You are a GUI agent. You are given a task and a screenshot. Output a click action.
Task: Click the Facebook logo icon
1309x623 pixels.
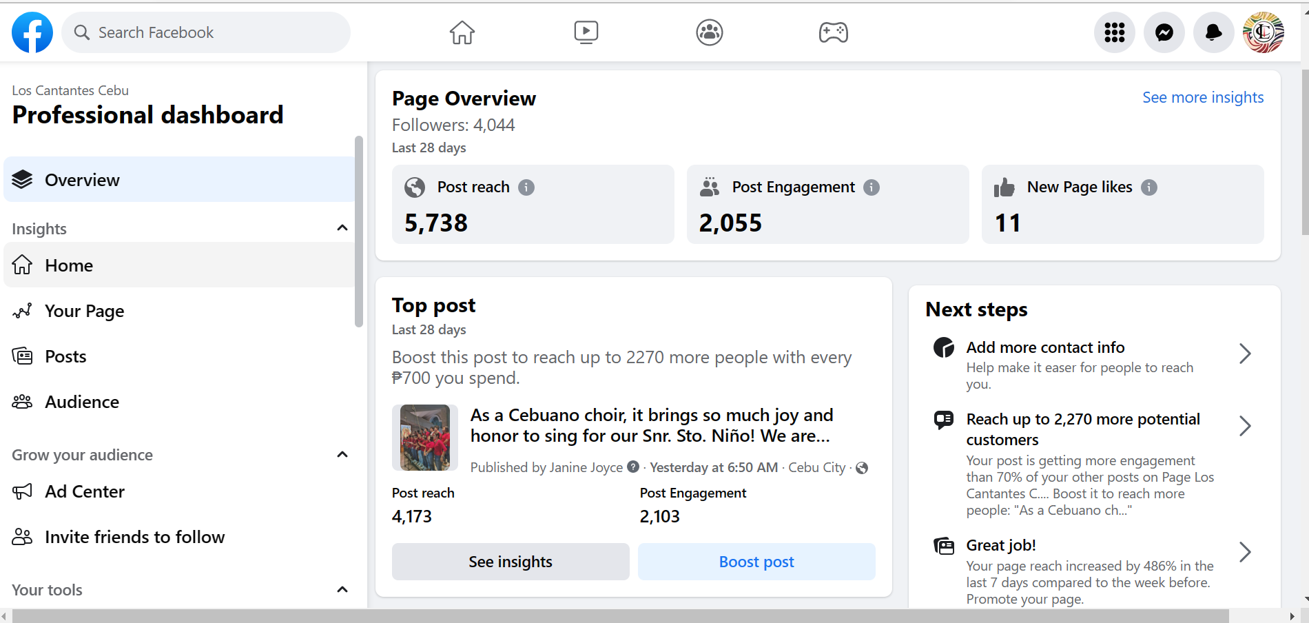coord(32,32)
